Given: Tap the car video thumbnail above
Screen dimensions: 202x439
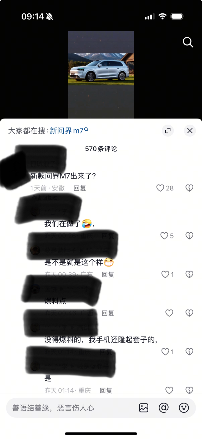Looking at the screenshot, I should point(101,75).
